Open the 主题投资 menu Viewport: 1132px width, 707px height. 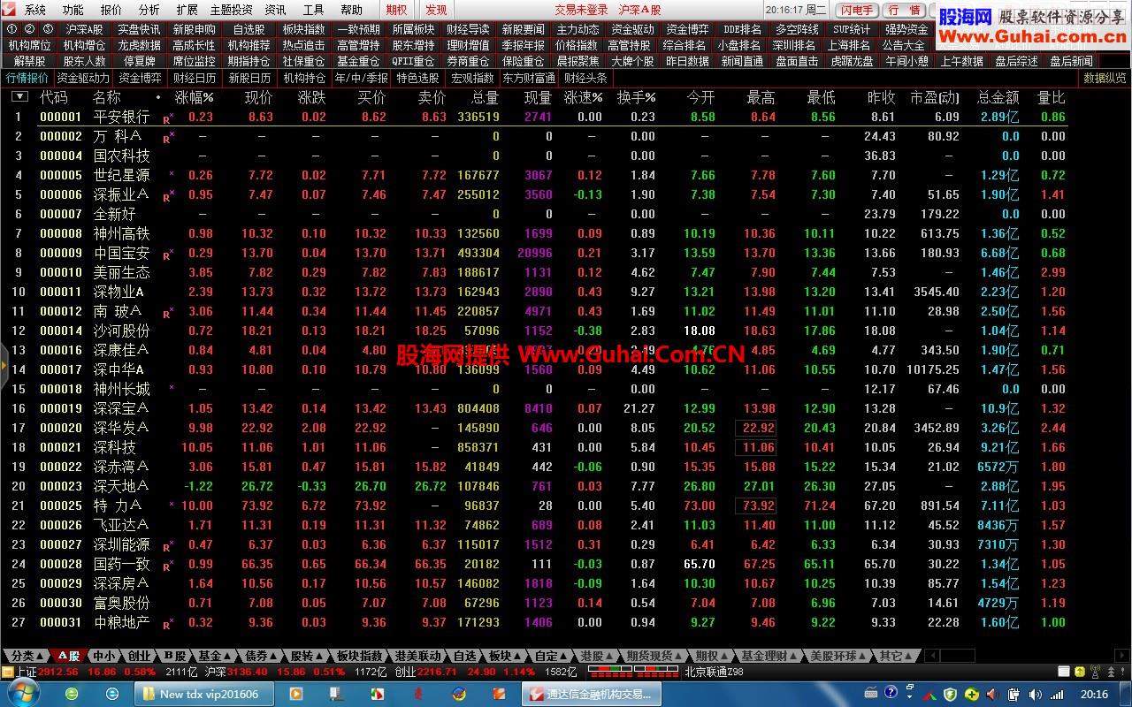pyautogui.click(x=231, y=10)
